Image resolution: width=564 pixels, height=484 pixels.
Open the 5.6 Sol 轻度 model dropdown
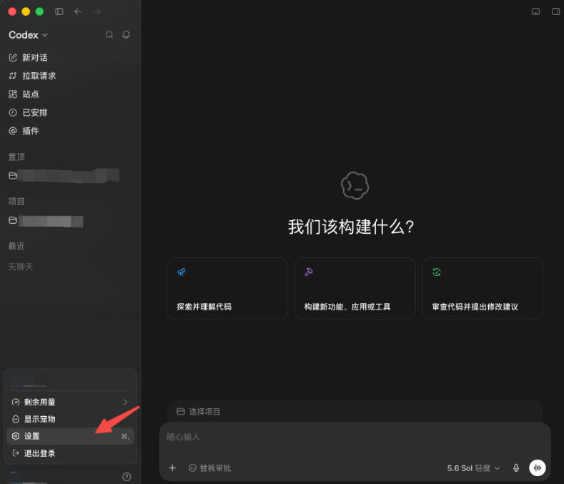pyautogui.click(x=473, y=468)
